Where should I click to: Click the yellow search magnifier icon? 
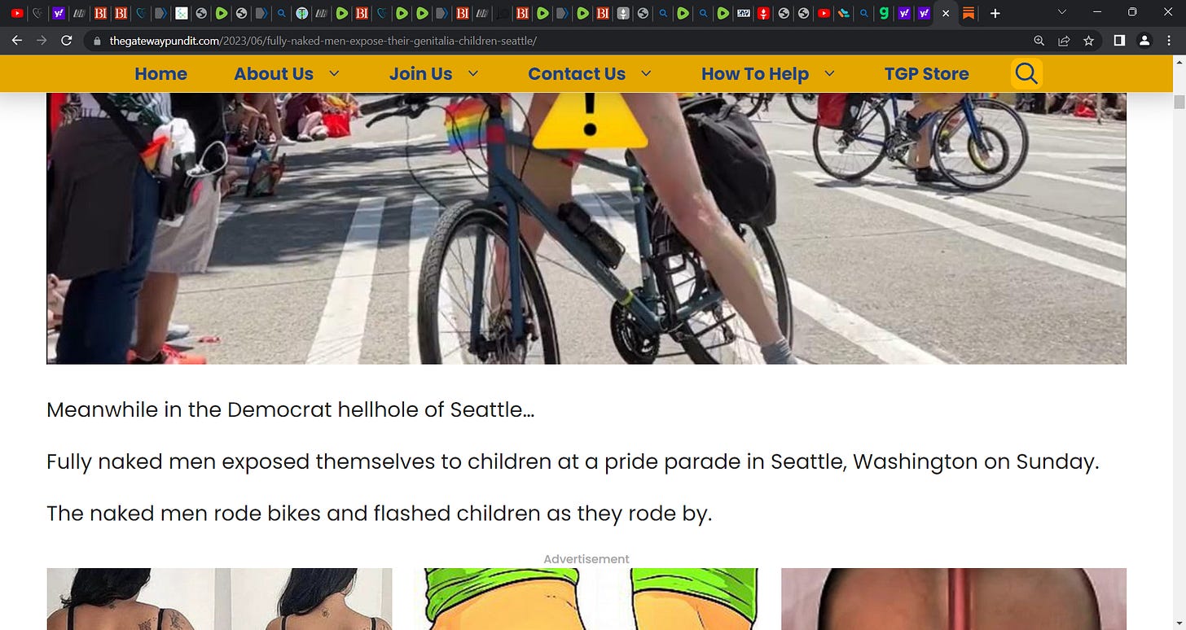coord(1026,74)
